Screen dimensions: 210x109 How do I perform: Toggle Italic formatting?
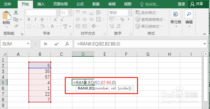pos(35,19)
